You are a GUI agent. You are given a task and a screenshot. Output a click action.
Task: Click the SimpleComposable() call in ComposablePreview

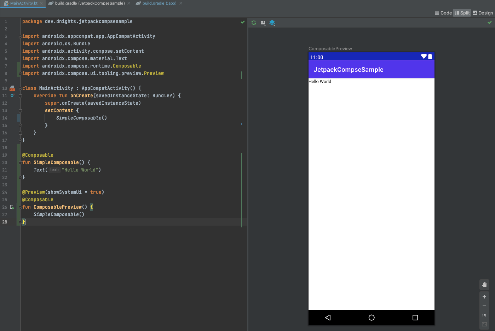59,214
